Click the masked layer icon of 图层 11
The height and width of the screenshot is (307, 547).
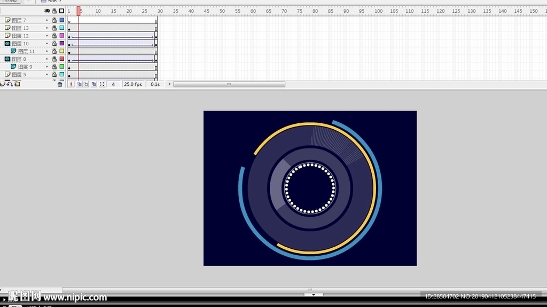[x=13, y=51]
